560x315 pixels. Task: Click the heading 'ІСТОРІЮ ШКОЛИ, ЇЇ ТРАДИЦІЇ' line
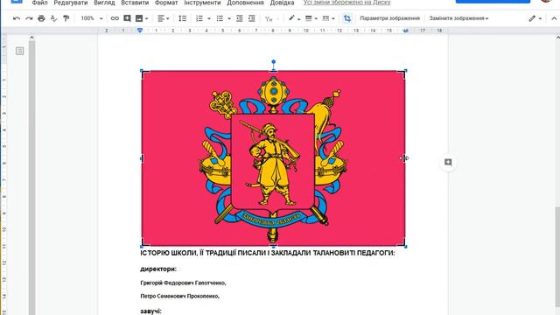268,253
